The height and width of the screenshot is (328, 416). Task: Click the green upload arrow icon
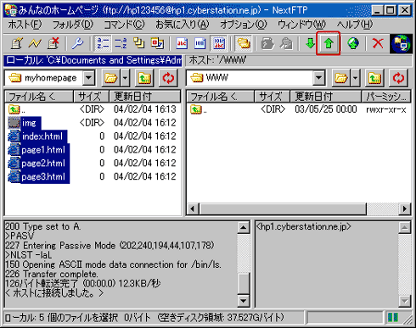(329, 43)
